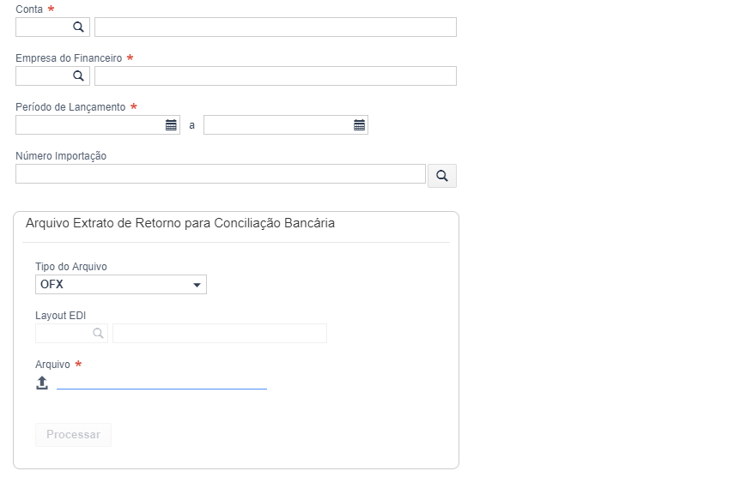Open Empresa do Financeiro lookup magnifier

pyautogui.click(x=79, y=75)
